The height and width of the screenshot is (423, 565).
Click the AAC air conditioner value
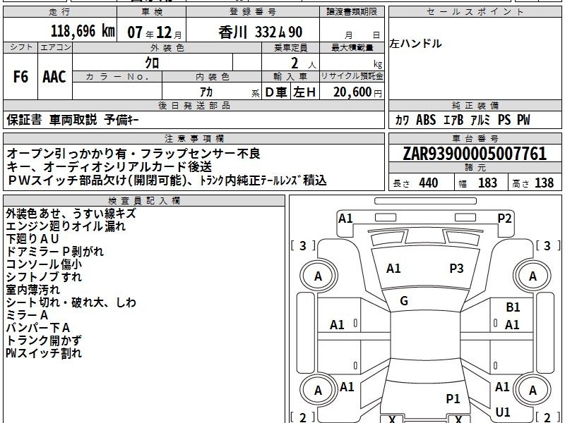pos(54,77)
